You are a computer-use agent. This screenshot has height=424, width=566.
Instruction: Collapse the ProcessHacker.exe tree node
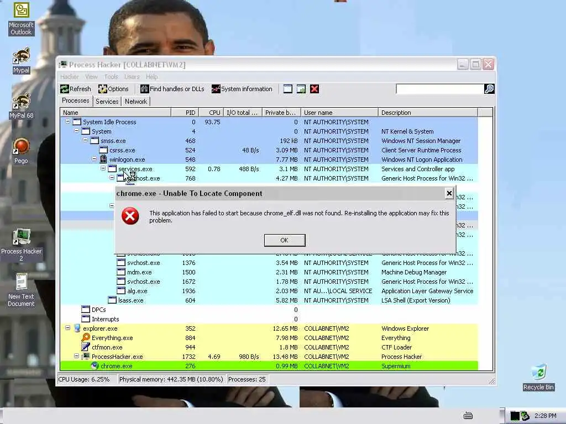(x=76, y=356)
